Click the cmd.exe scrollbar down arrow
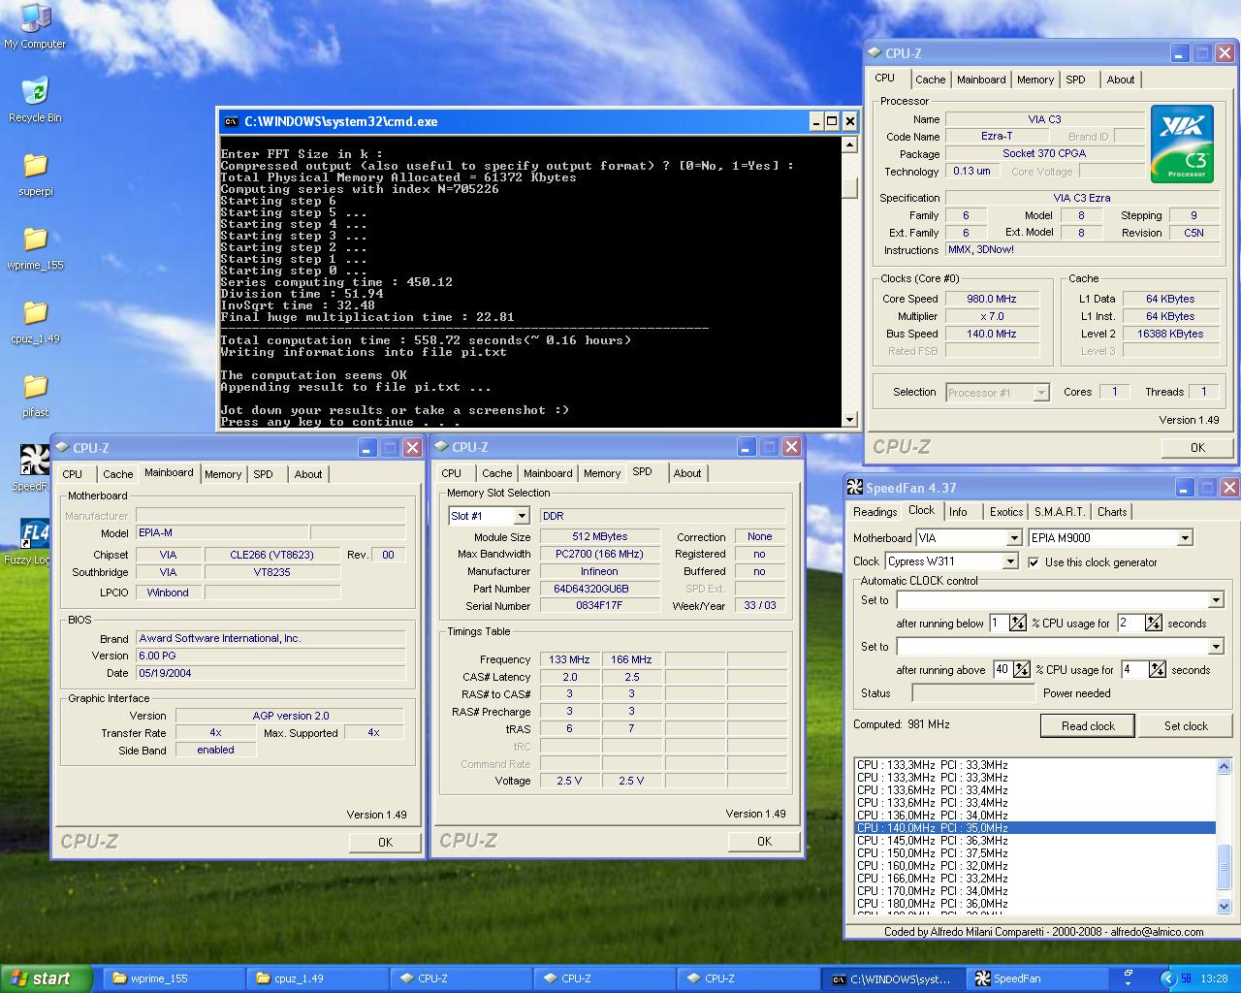 point(849,420)
